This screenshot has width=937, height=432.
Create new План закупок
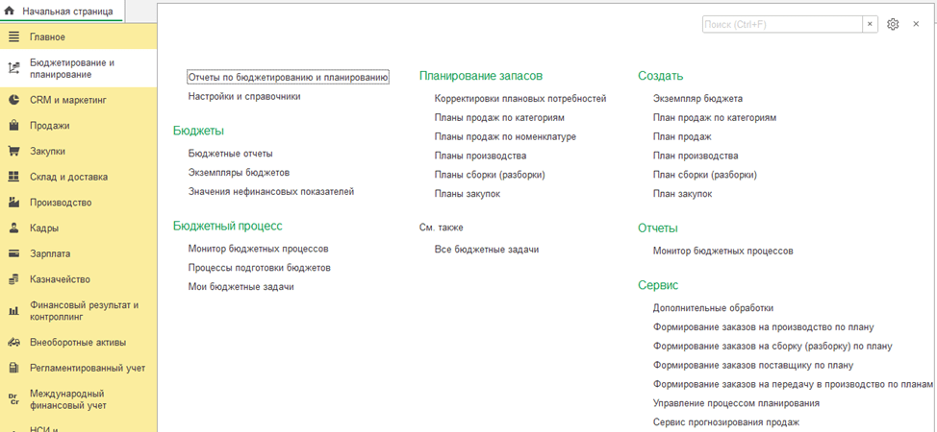[x=682, y=194]
